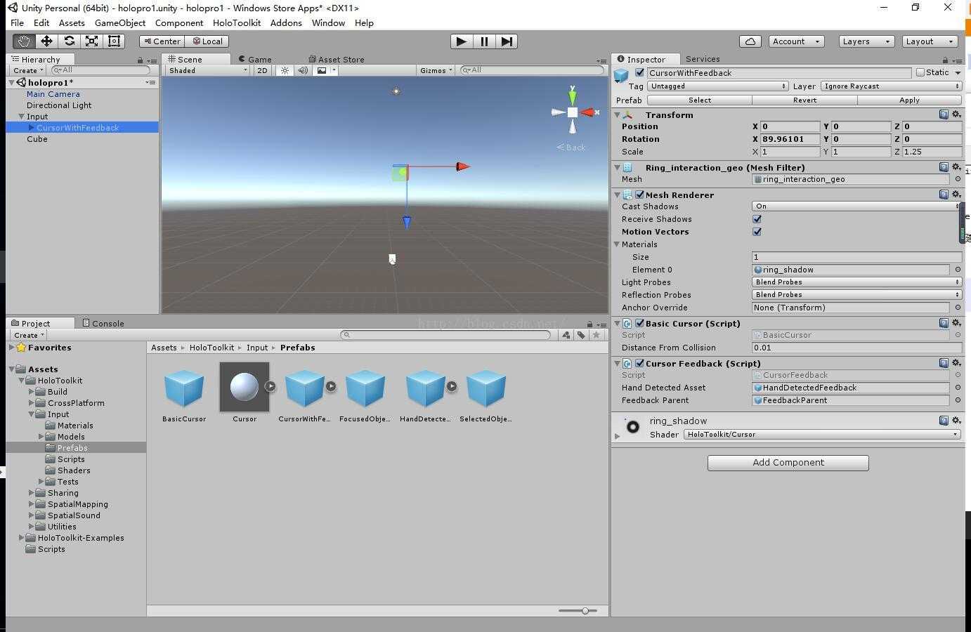Open the Layout dropdown

930,41
